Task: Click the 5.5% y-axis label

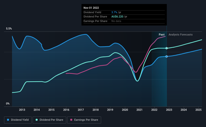Action: coord(9,29)
